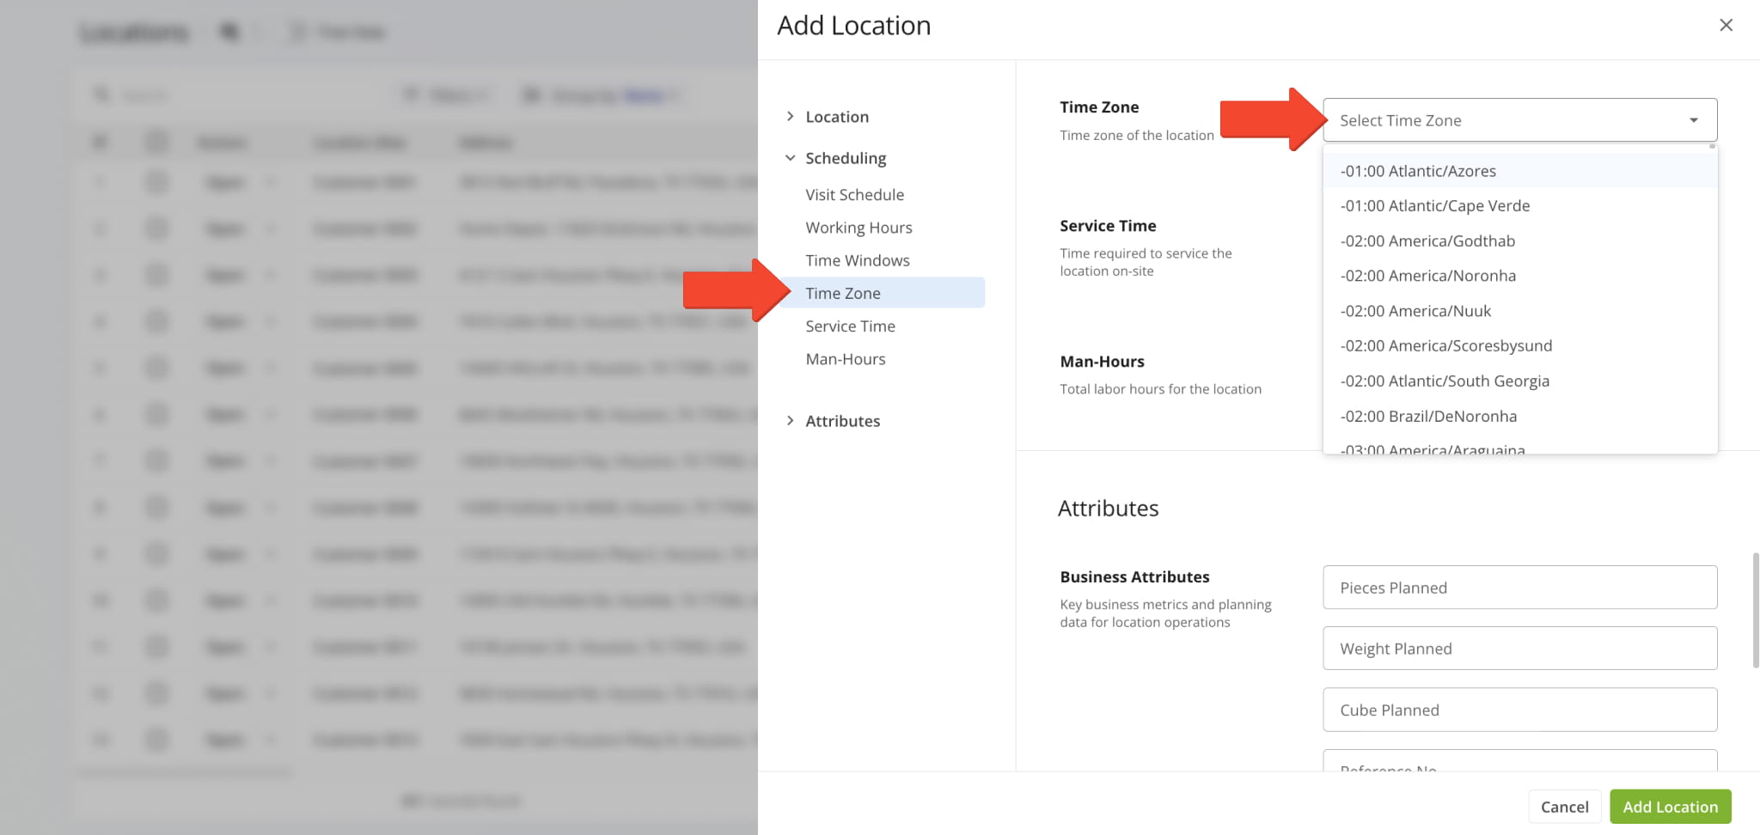Select Time Windows in sidebar

coord(857,260)
